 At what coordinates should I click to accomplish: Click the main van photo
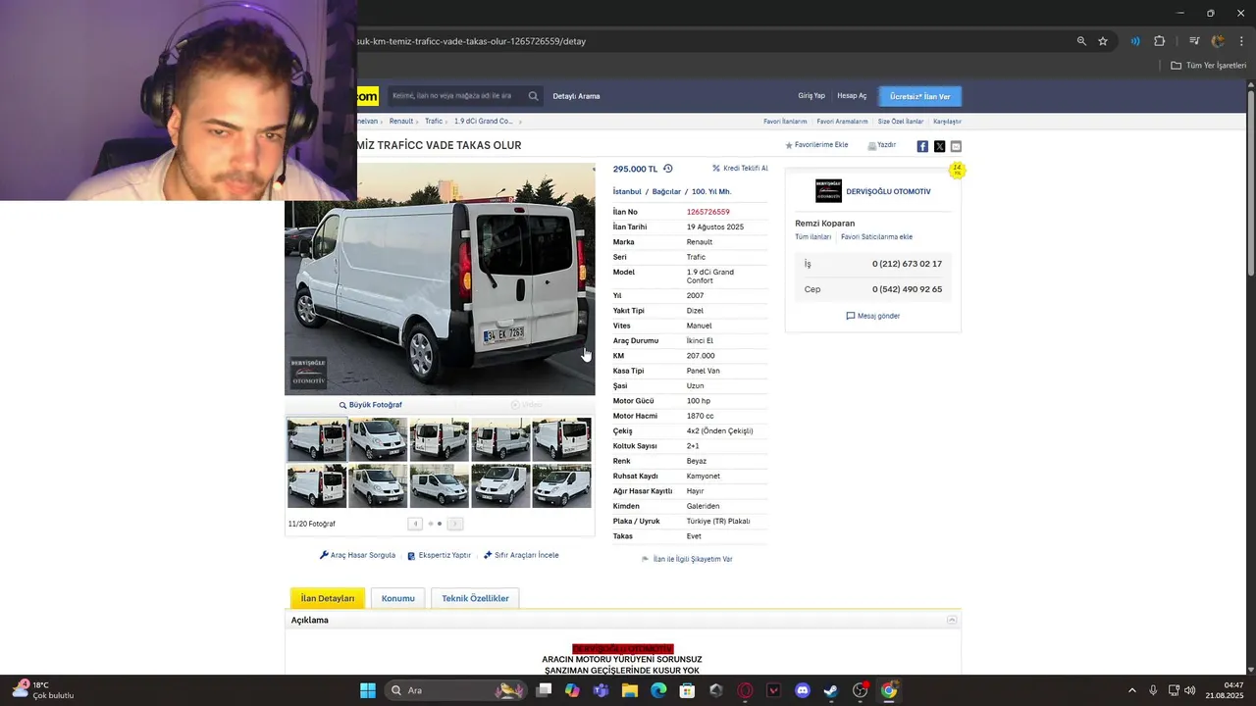(440, 279)
